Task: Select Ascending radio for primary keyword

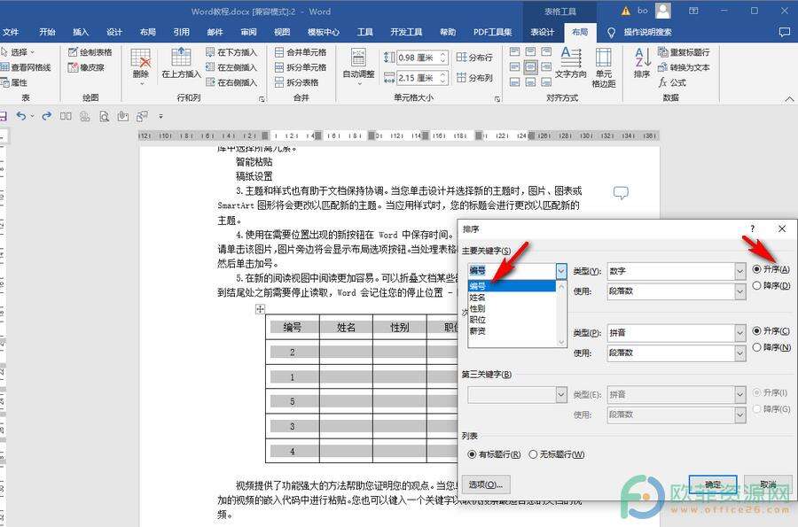Action: click(757, 269)
